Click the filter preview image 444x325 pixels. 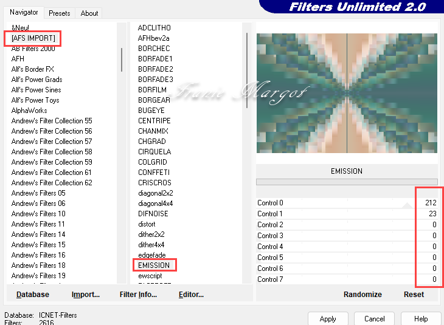pyautogui.click(x=347, y=93)
